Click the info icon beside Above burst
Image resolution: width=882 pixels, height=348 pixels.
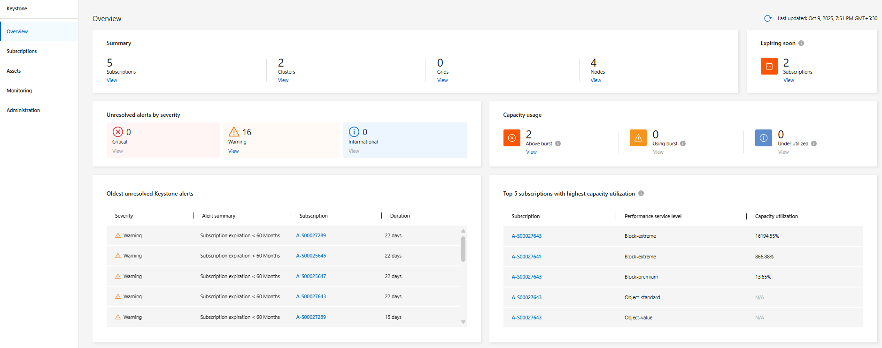pos(558,144)
